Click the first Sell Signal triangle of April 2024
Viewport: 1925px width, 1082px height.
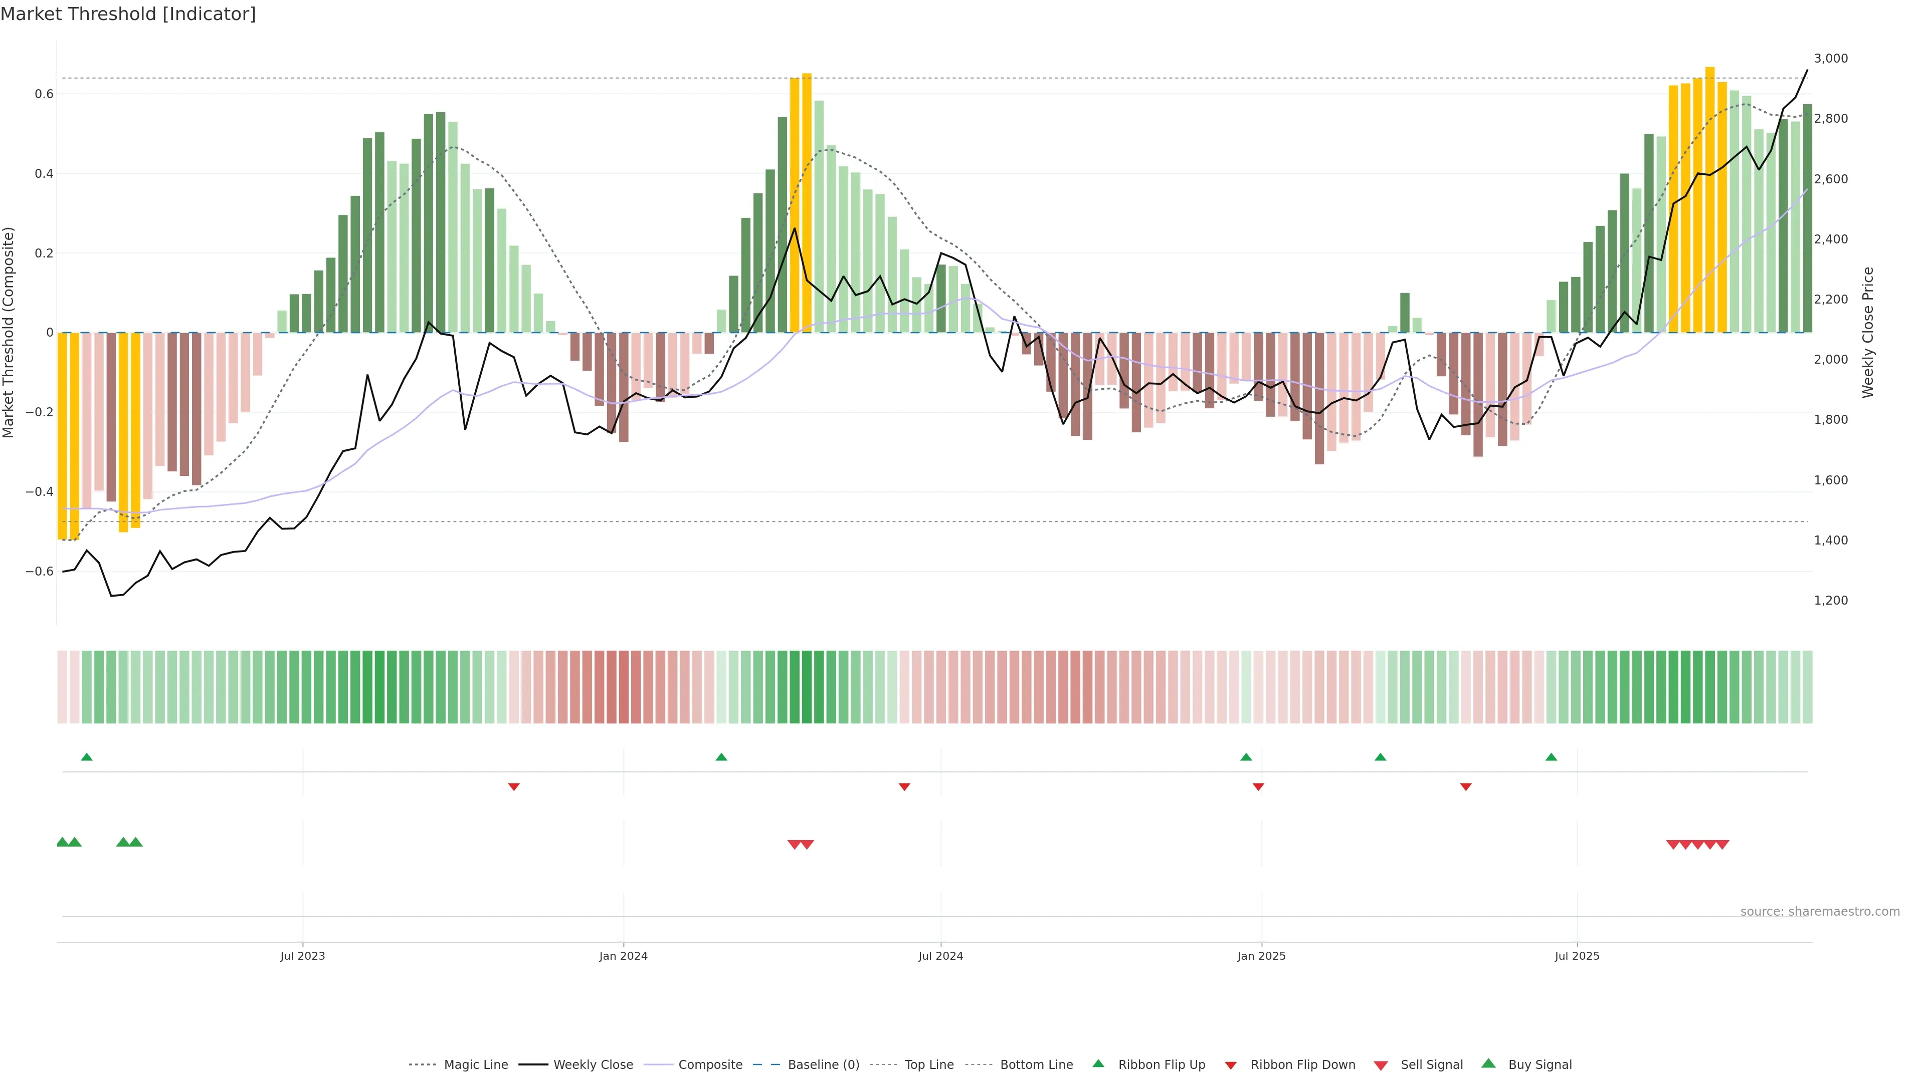[x=795, y=845]
